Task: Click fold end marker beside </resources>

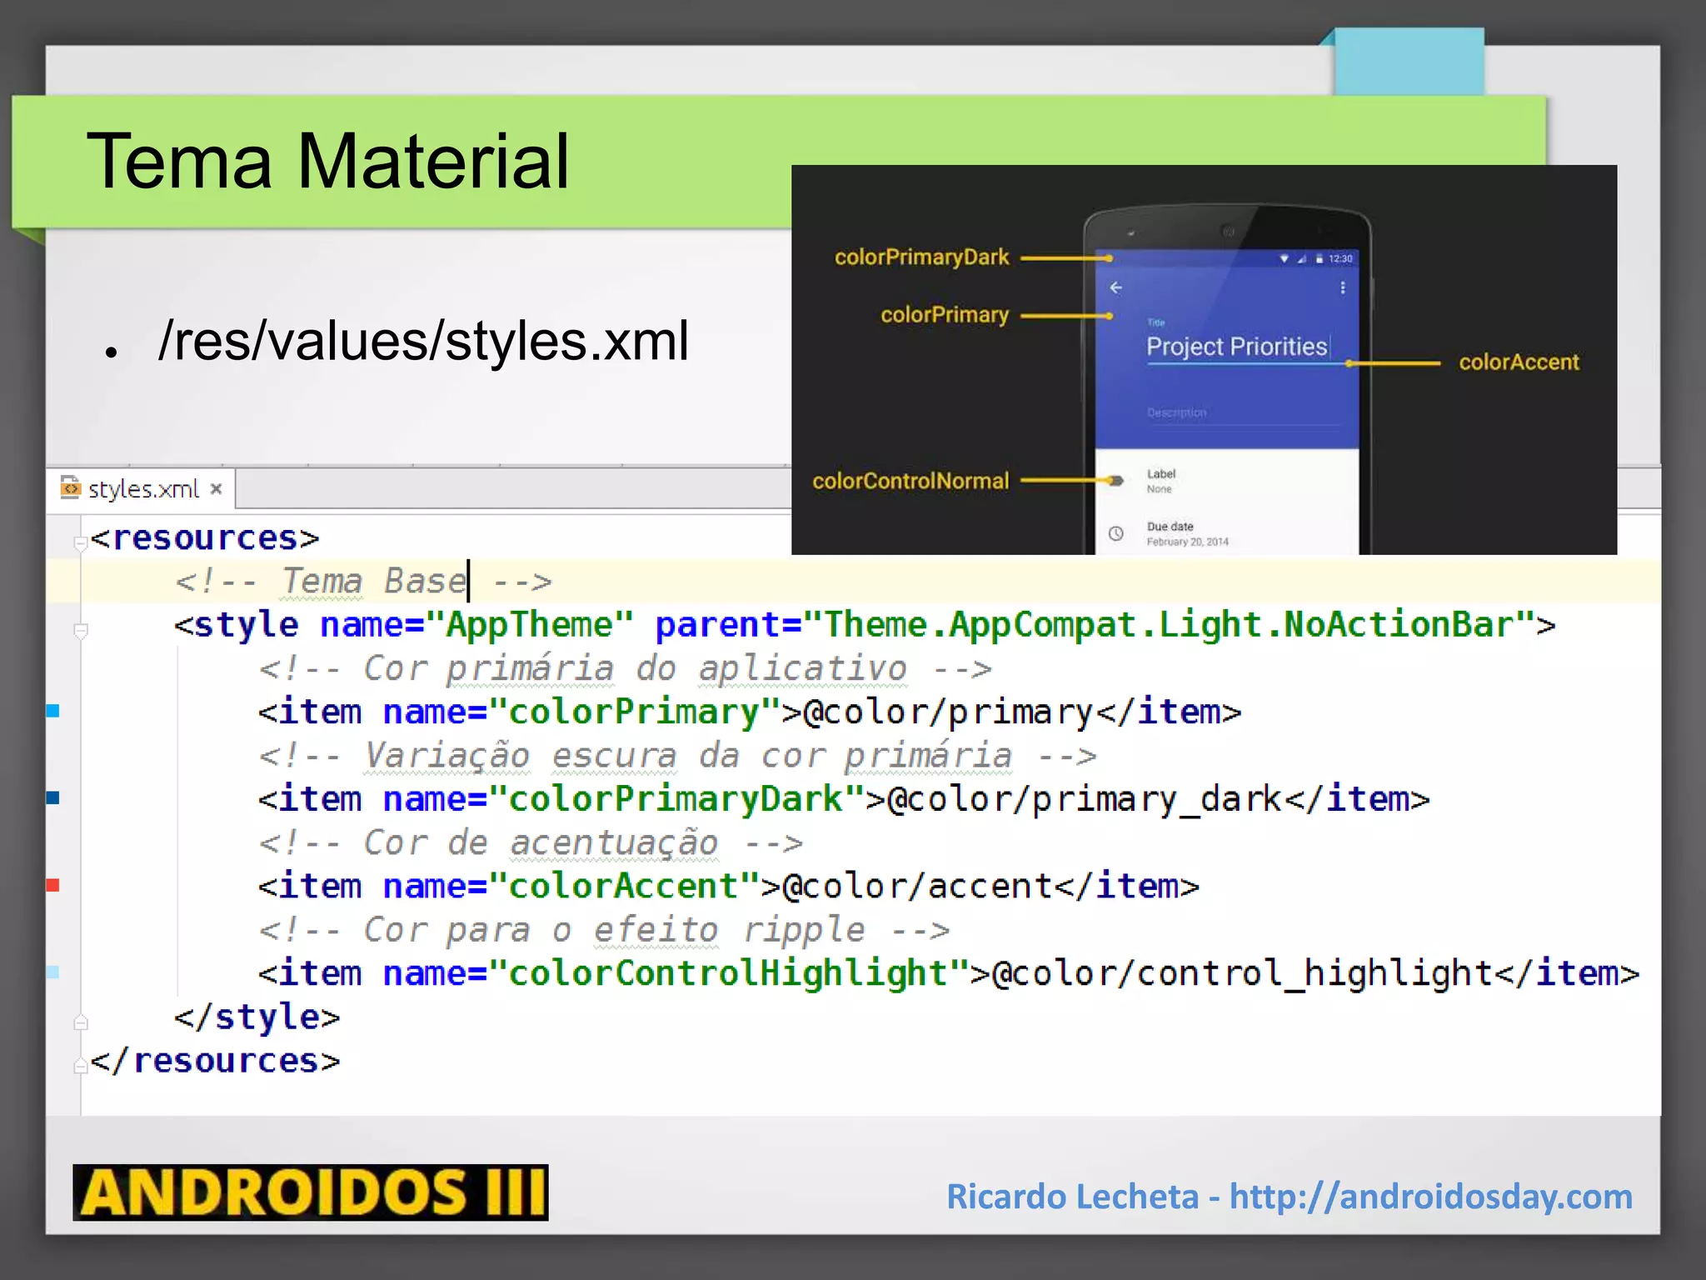Action: (x=81, y=1065)
